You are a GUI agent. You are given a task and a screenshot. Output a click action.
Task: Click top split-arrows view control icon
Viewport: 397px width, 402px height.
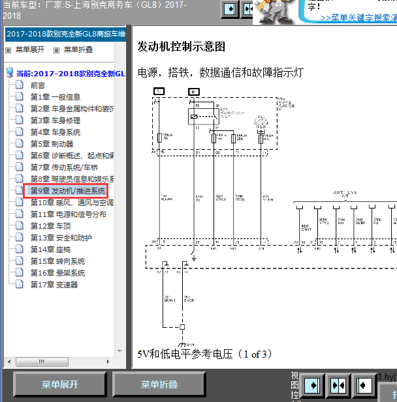247,9
